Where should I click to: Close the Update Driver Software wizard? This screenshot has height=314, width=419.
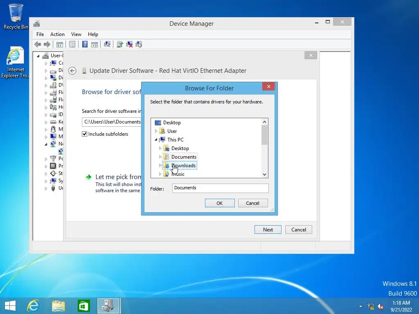click(311, 56)
